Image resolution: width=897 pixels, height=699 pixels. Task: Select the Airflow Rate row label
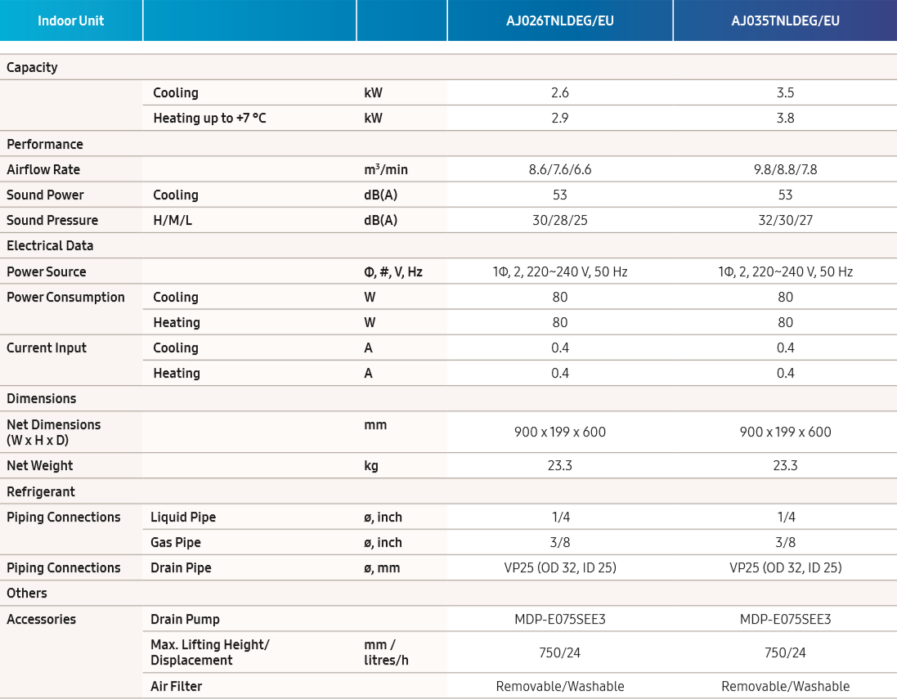coord(43,169)
